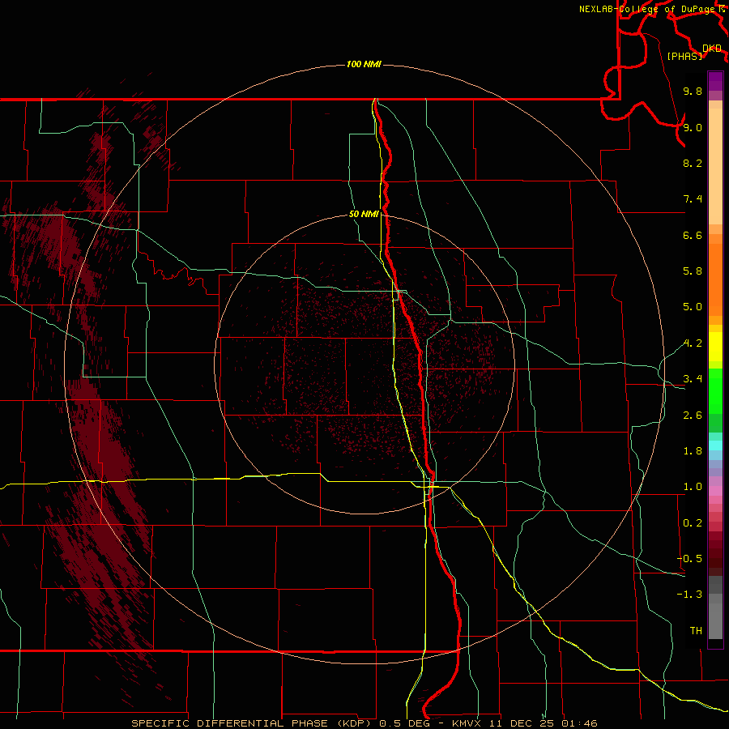This screenshot has height=729, width=729.
Task: Click the SPECIFIC DIFFERENTIAL PHASE (KDP) caption
Action: pos(254,723)
